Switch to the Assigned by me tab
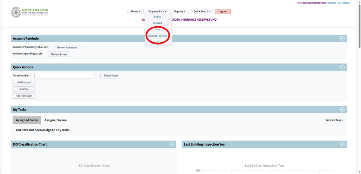 coord(55,120)
